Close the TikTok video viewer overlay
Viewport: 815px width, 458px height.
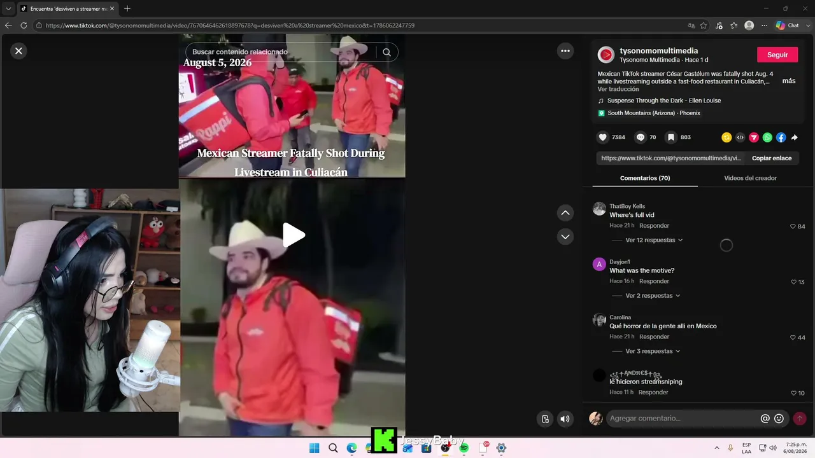click(18, 51)
